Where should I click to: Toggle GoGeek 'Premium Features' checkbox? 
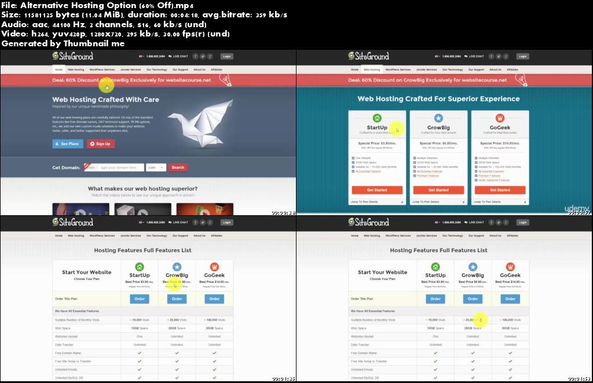coord(476,176)
